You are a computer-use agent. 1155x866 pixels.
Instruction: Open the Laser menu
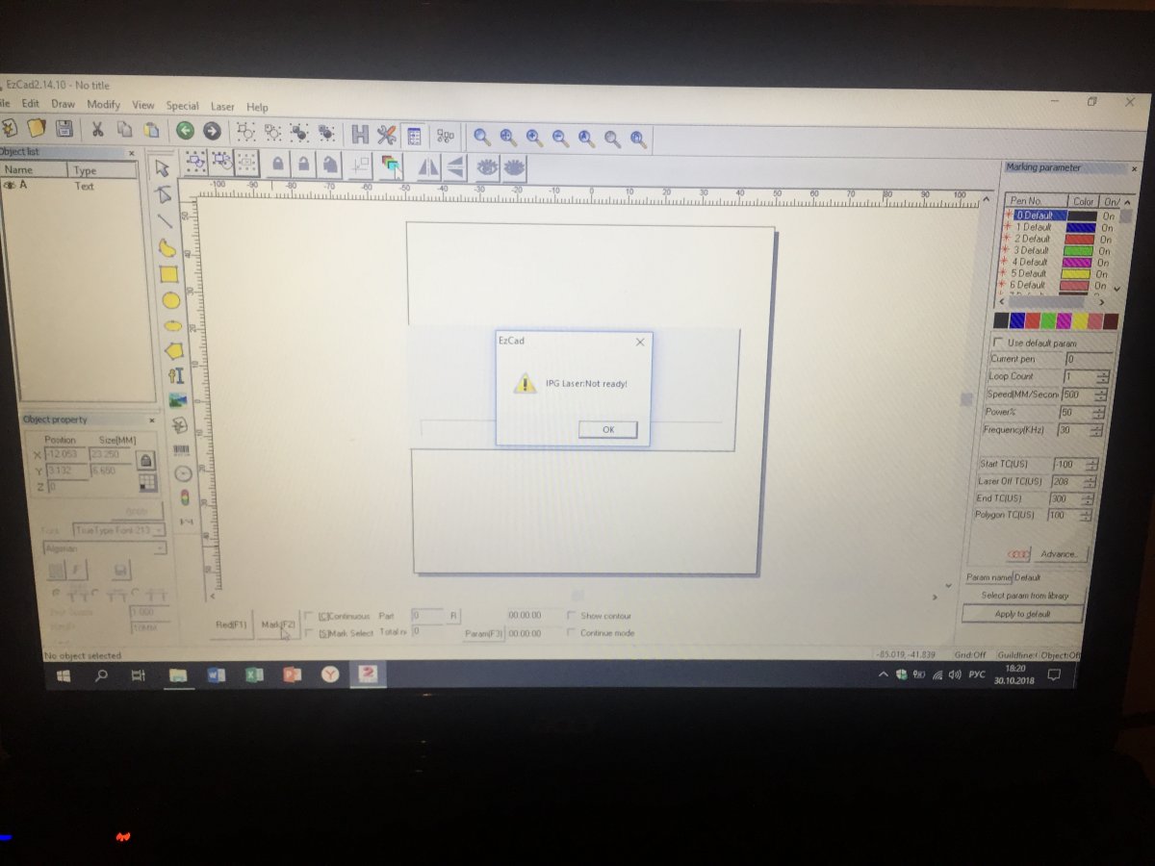222,107
